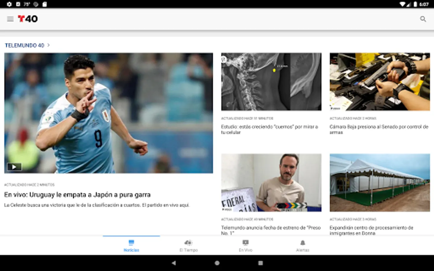Switch to the Noticias tab

[x=131, y=246]
